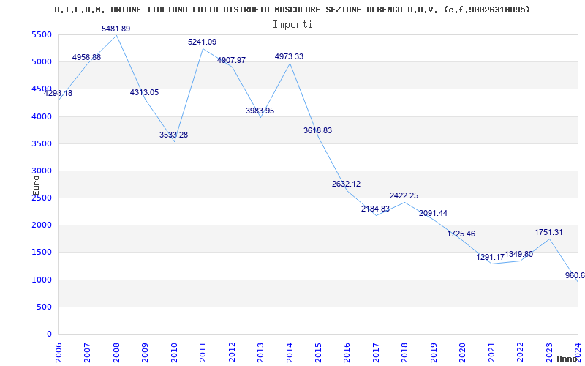Click the data label 2632.12
The image size is (585, 366).
(346, 184)
